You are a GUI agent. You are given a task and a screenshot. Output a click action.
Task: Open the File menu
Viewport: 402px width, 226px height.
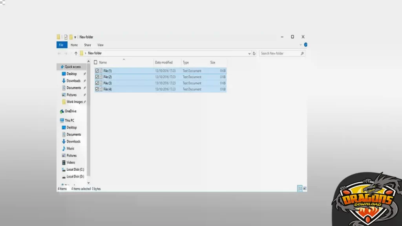61,45
